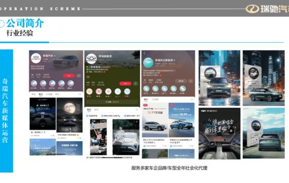Viewport: 289px width, 183px height.
Task: Click the 行业经验 subtitle
Action: [20, 33]
